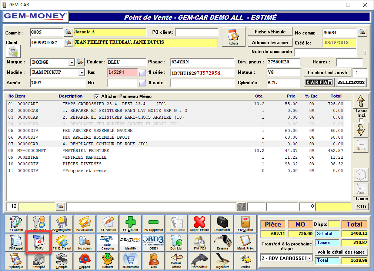Click the Adresse livraison button
This screenshot has height=271, width=374.
(x=270, y=43)
